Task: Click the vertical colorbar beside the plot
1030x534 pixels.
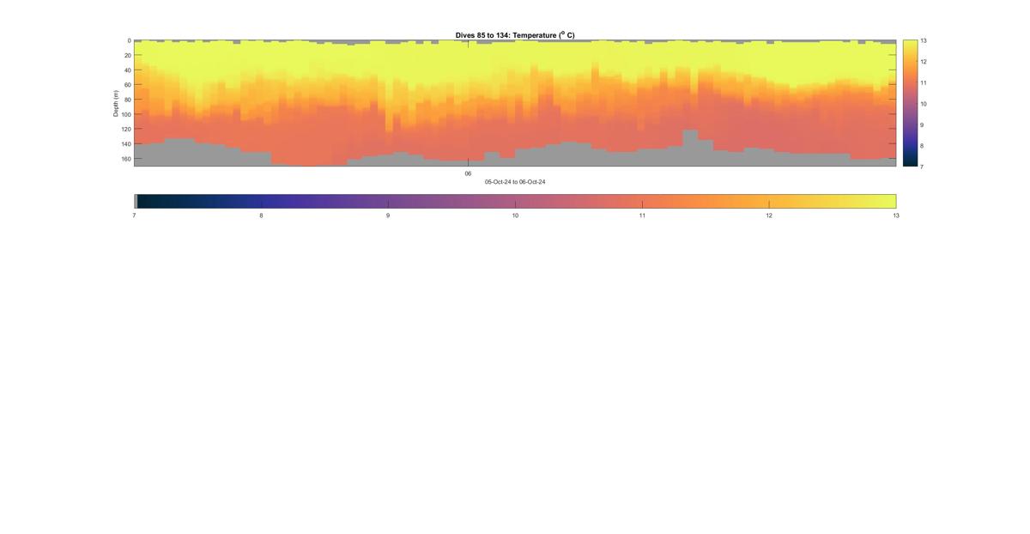Action: coord(909,103)
